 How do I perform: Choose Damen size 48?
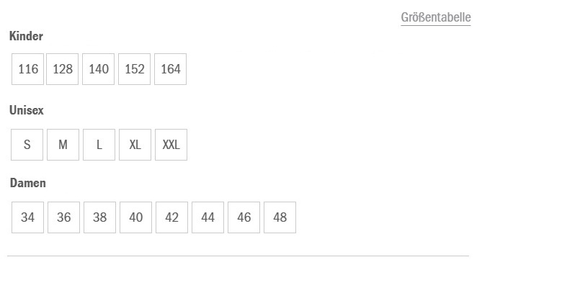pos(280,217)
